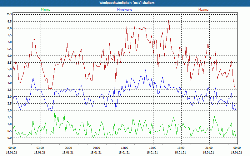Click the '15:00' time label on x-axis
Viewport: 250px width, 156px height.
click(152, 148)
